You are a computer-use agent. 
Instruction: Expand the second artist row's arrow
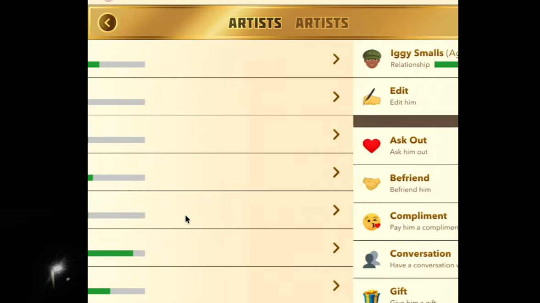click(x=336, y=97)
